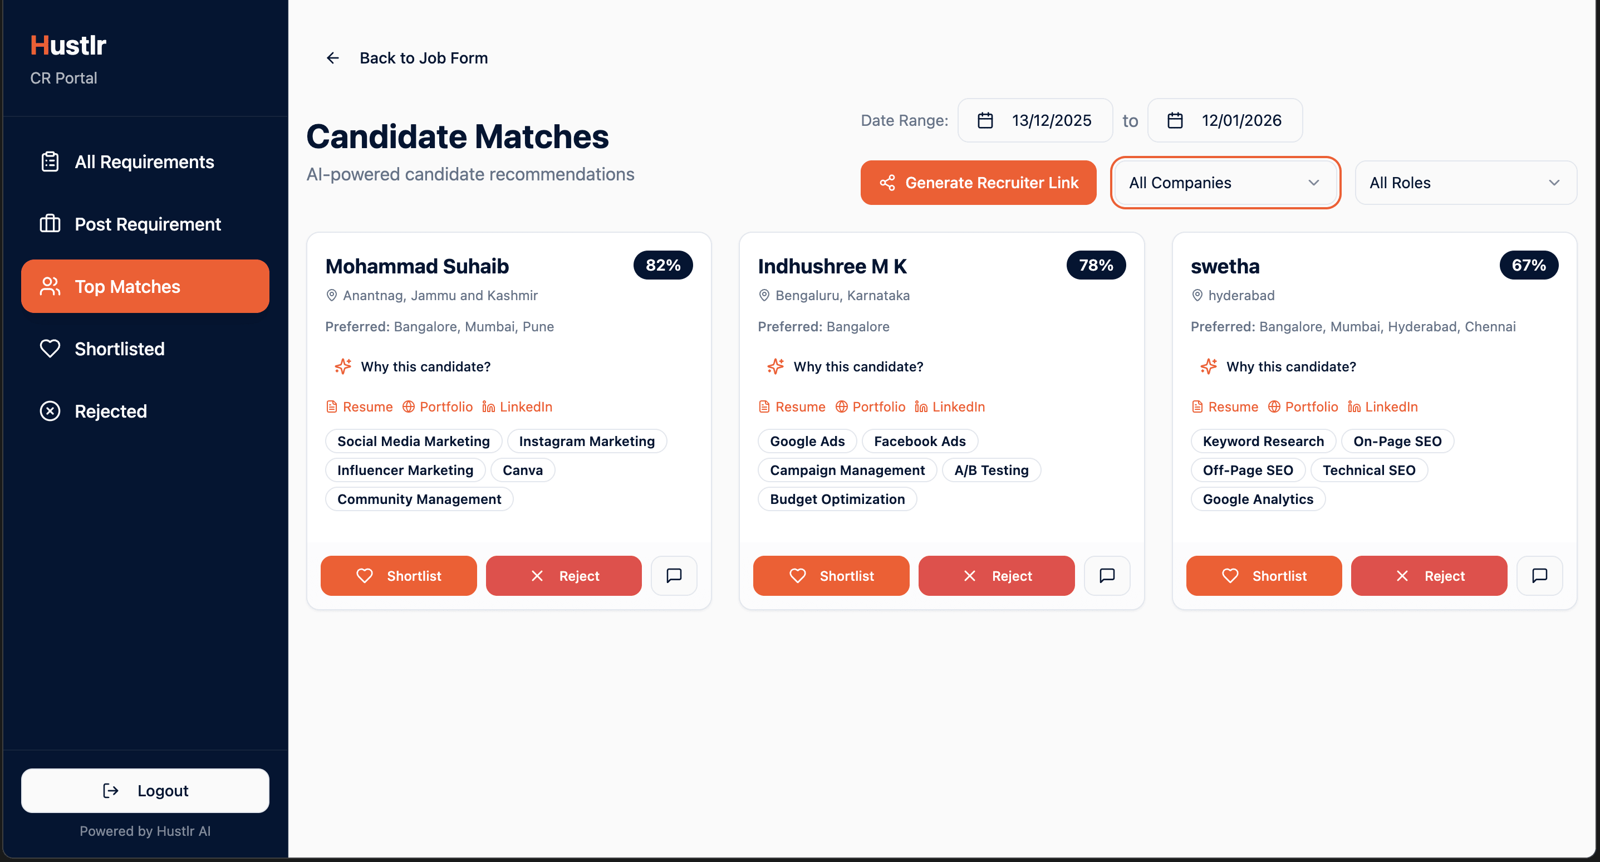Open comment box for Mohammad Suhaib
Image resolution: width=1600 pixels, height=862 pixels.
tap(673, 575)
